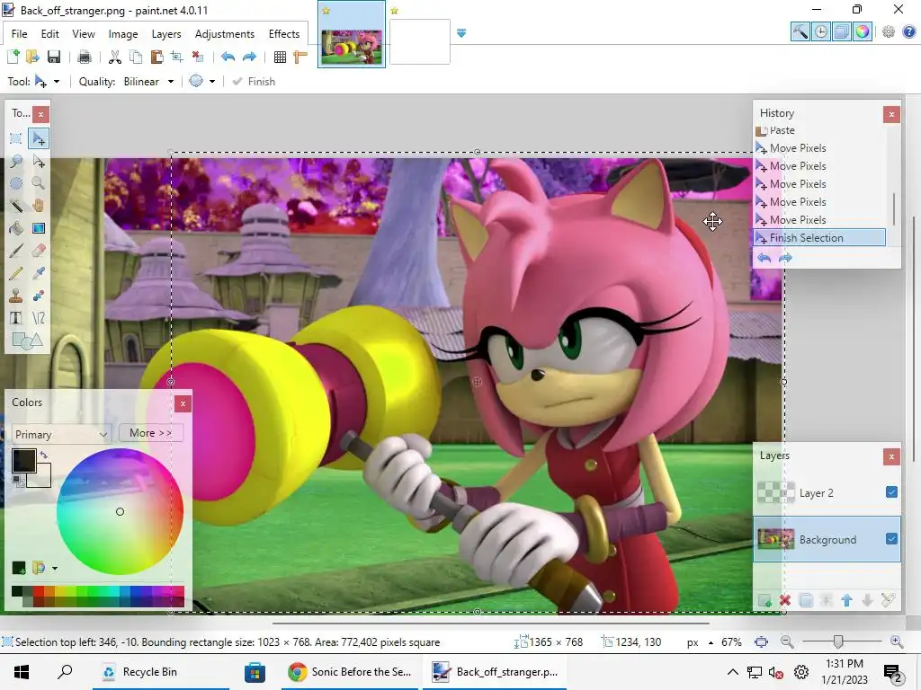Delete layer with red X icon
Viewport: 921px width, 690px height.
[x=784, y=600]
